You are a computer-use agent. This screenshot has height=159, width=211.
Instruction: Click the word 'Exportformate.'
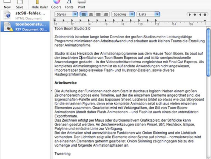point(66,116)
